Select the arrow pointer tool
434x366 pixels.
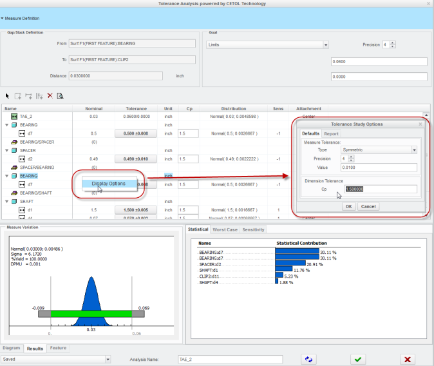(8, 96)
